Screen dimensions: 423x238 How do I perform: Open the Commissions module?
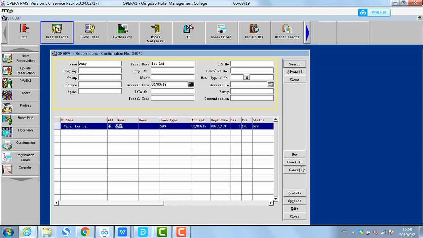[221, 32]
